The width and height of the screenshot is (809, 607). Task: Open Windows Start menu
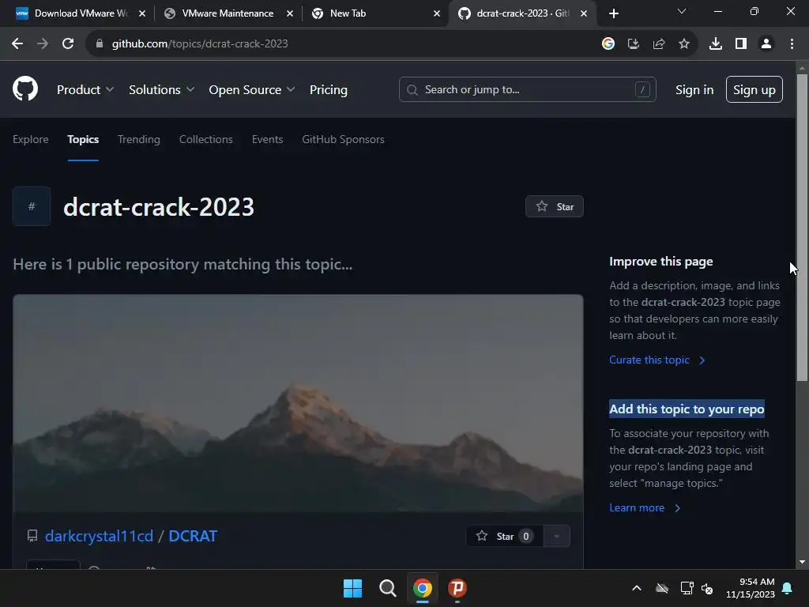[x=353, y=588]
